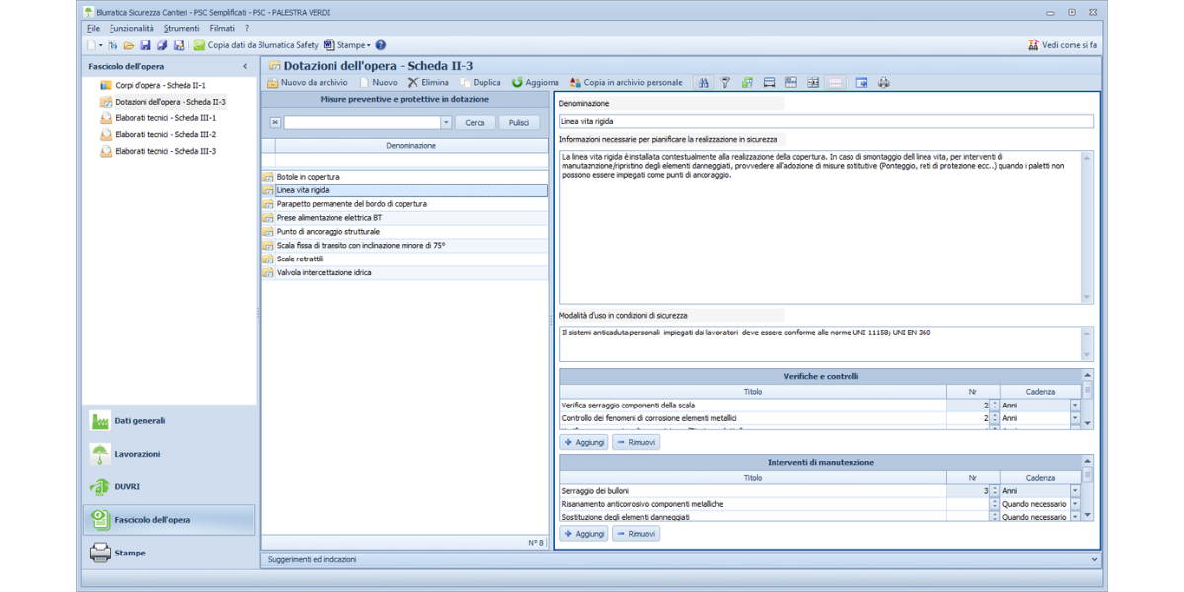This screenshot has width=1184, height=592.
Task: Open the Stampe dropdown in the top toolbar
Action: (x=352, y=45)
